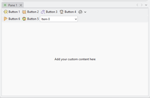This screenshot has height=98, width=150.
Task: Click the Button 1 label
Action: pos(14,12)
